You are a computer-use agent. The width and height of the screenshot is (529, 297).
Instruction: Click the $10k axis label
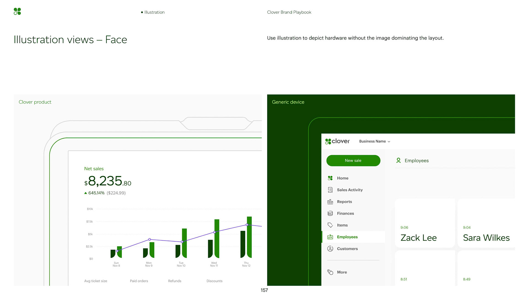[90, 209]
